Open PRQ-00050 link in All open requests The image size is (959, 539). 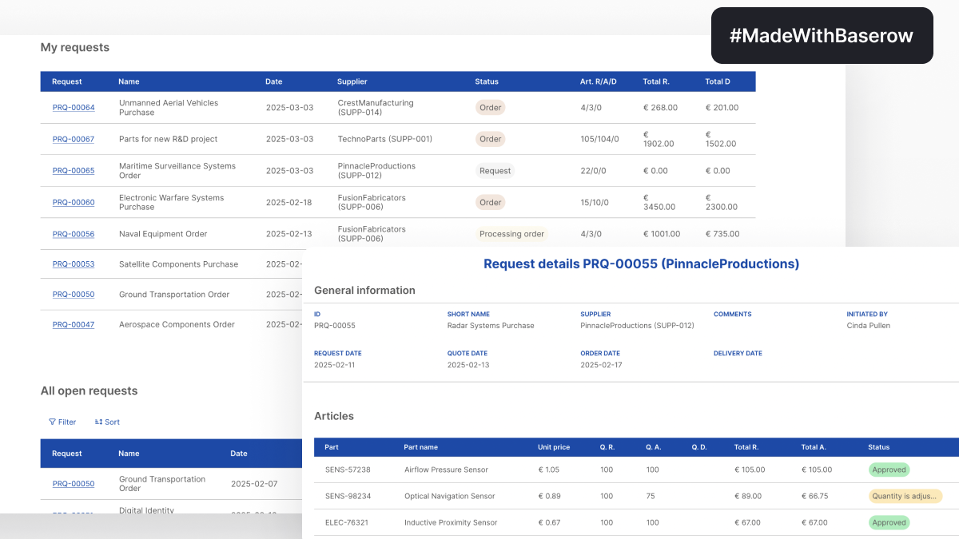[x=74, y=484]
